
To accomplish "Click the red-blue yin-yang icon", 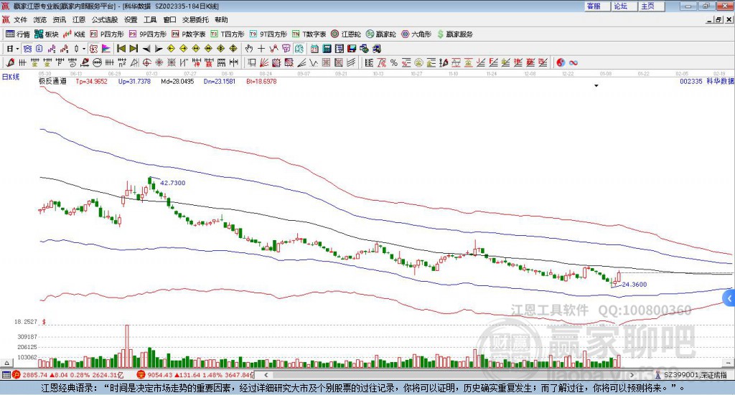I will [560, 62].
